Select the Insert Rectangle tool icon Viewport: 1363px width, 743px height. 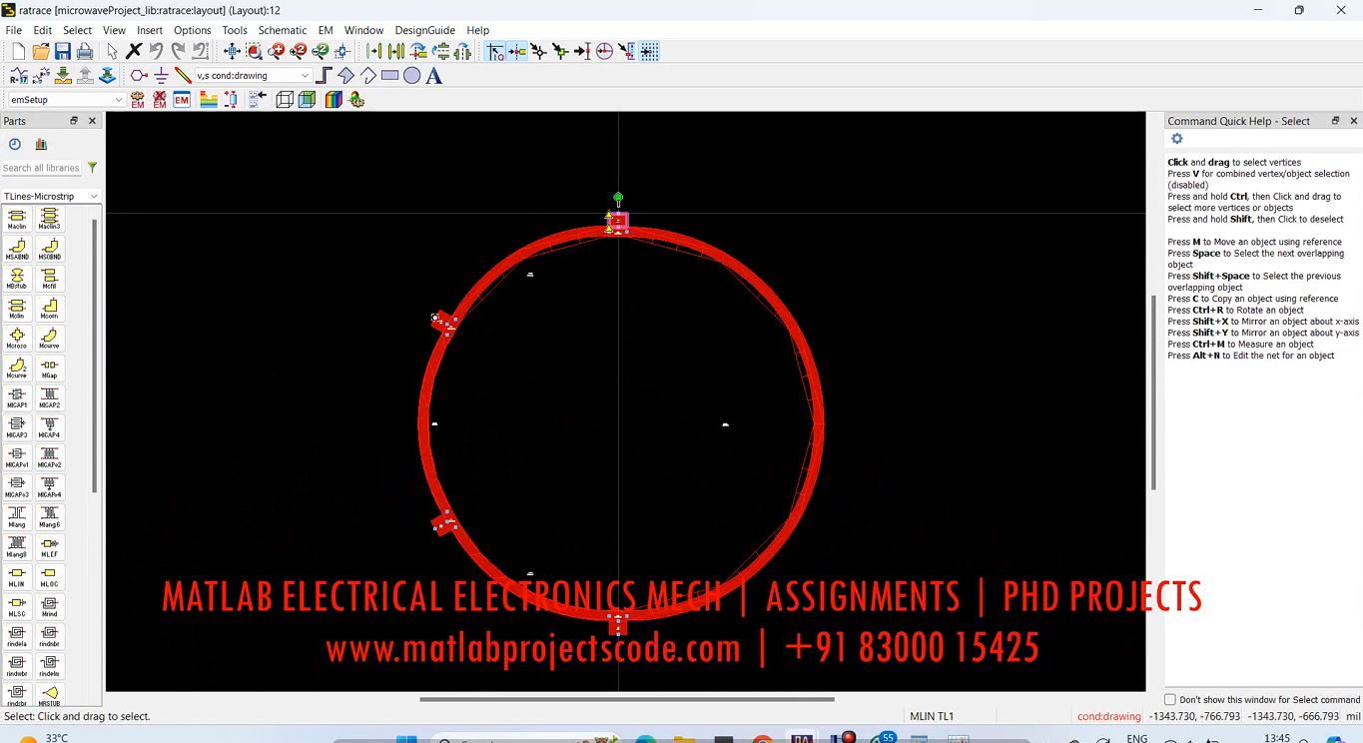tap(389, 76)
